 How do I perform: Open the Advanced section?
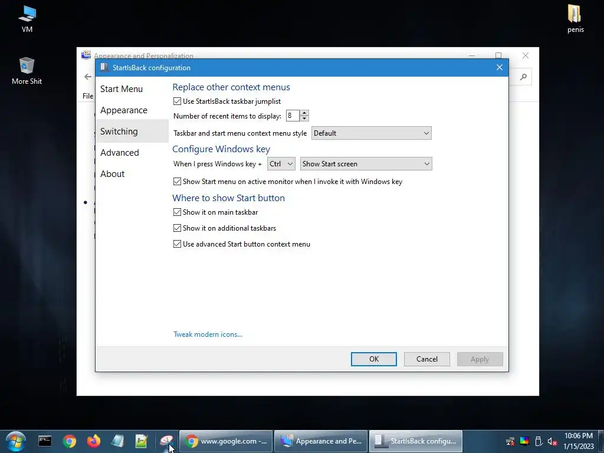(x=119, y=153)
